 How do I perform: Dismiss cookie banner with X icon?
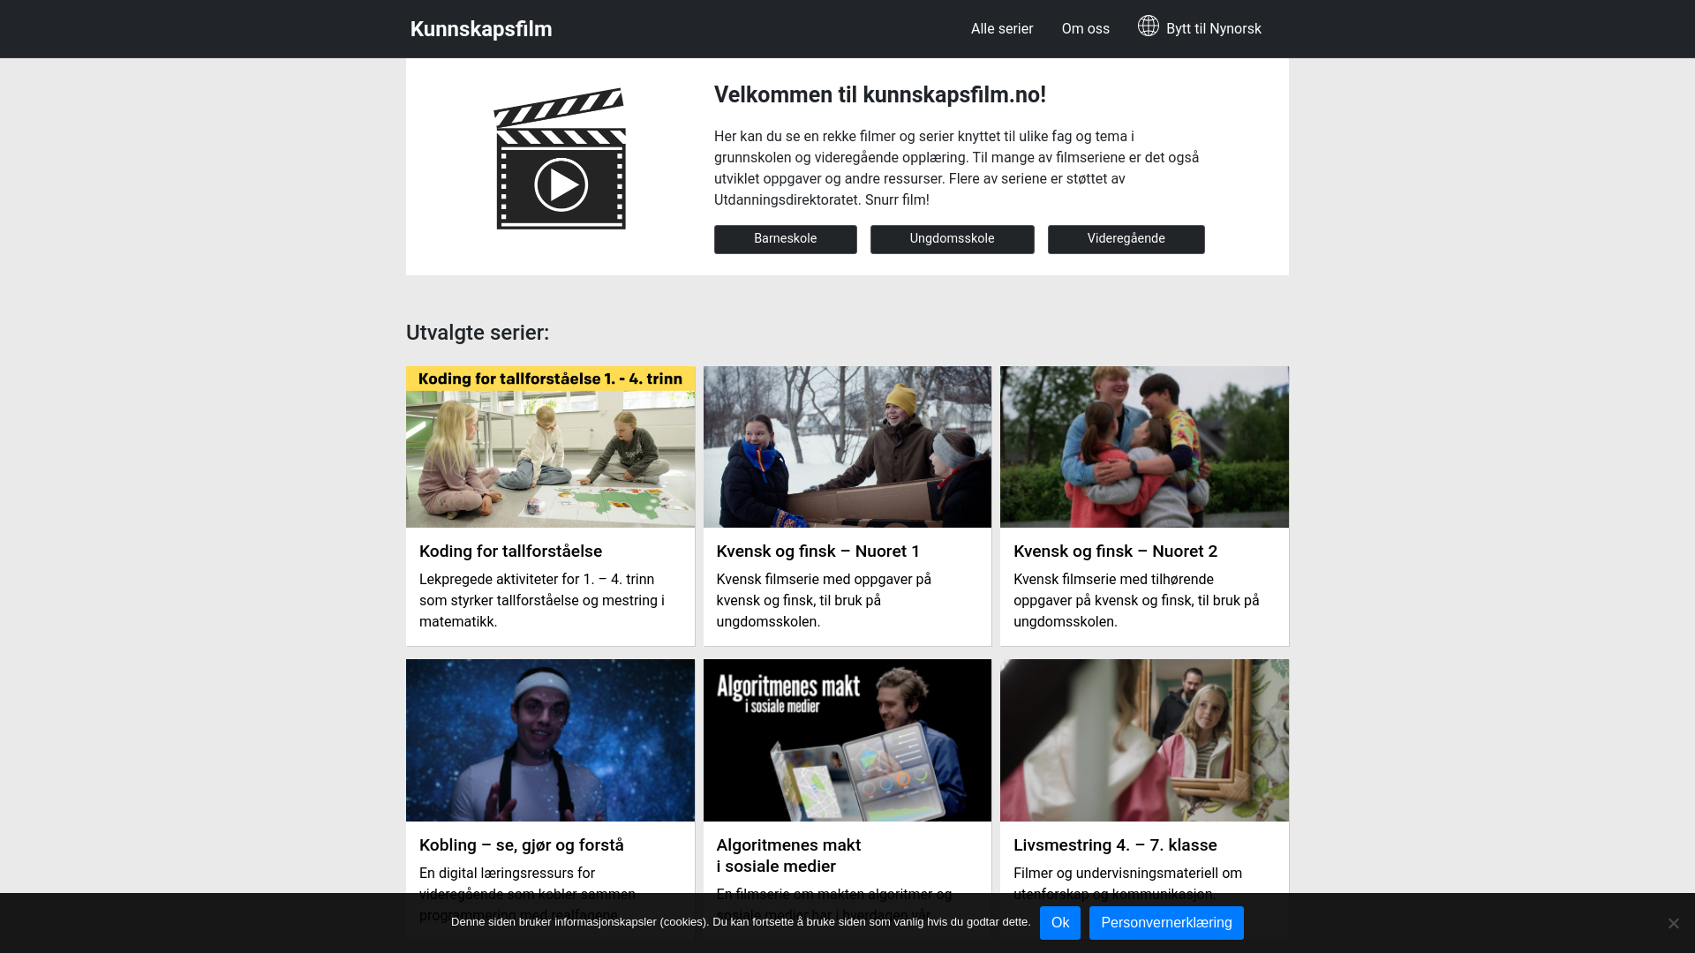[1673, 923]
